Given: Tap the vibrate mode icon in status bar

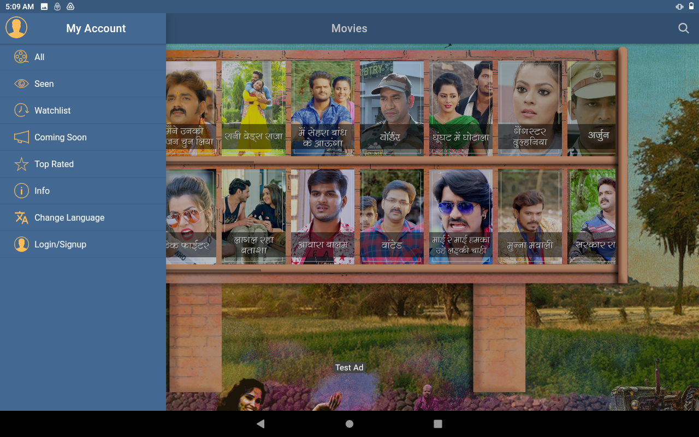Looking at the screenshot, I should (x=679, y=7).
